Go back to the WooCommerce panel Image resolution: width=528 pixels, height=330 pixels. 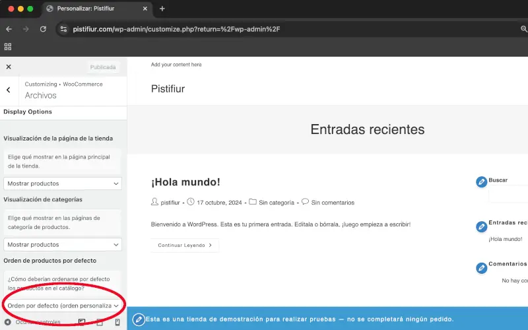point(9,90)
